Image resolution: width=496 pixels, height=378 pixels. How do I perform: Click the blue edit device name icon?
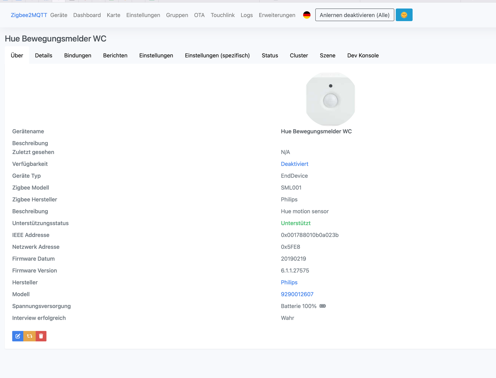coord(18,336)
